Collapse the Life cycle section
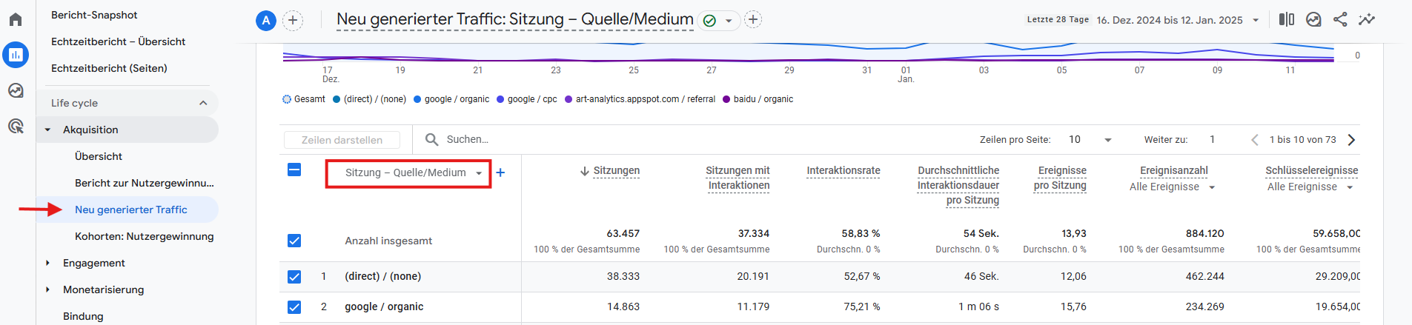The width and height of the screenshot is (1412, 325). tap(203, 103)
